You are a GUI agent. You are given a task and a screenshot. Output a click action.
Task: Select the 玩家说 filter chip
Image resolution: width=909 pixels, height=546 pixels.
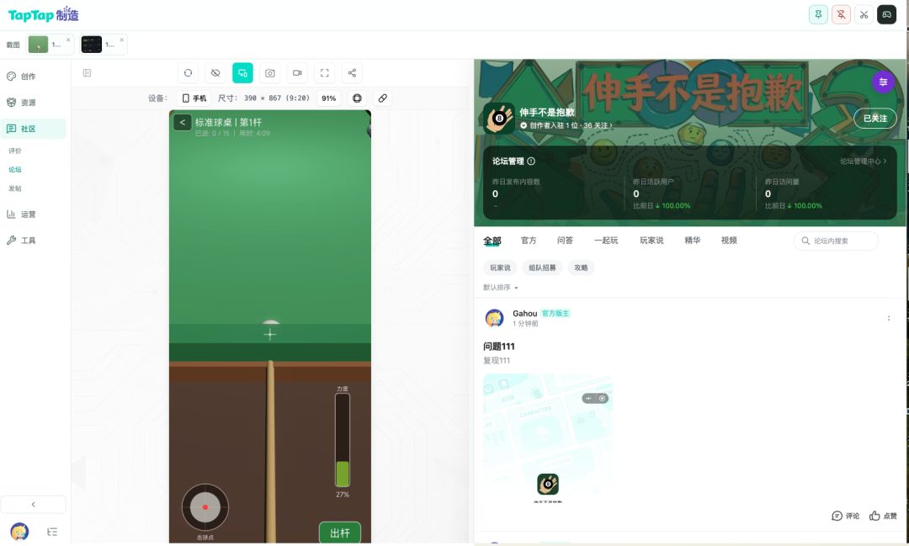[x=500, y=268]
